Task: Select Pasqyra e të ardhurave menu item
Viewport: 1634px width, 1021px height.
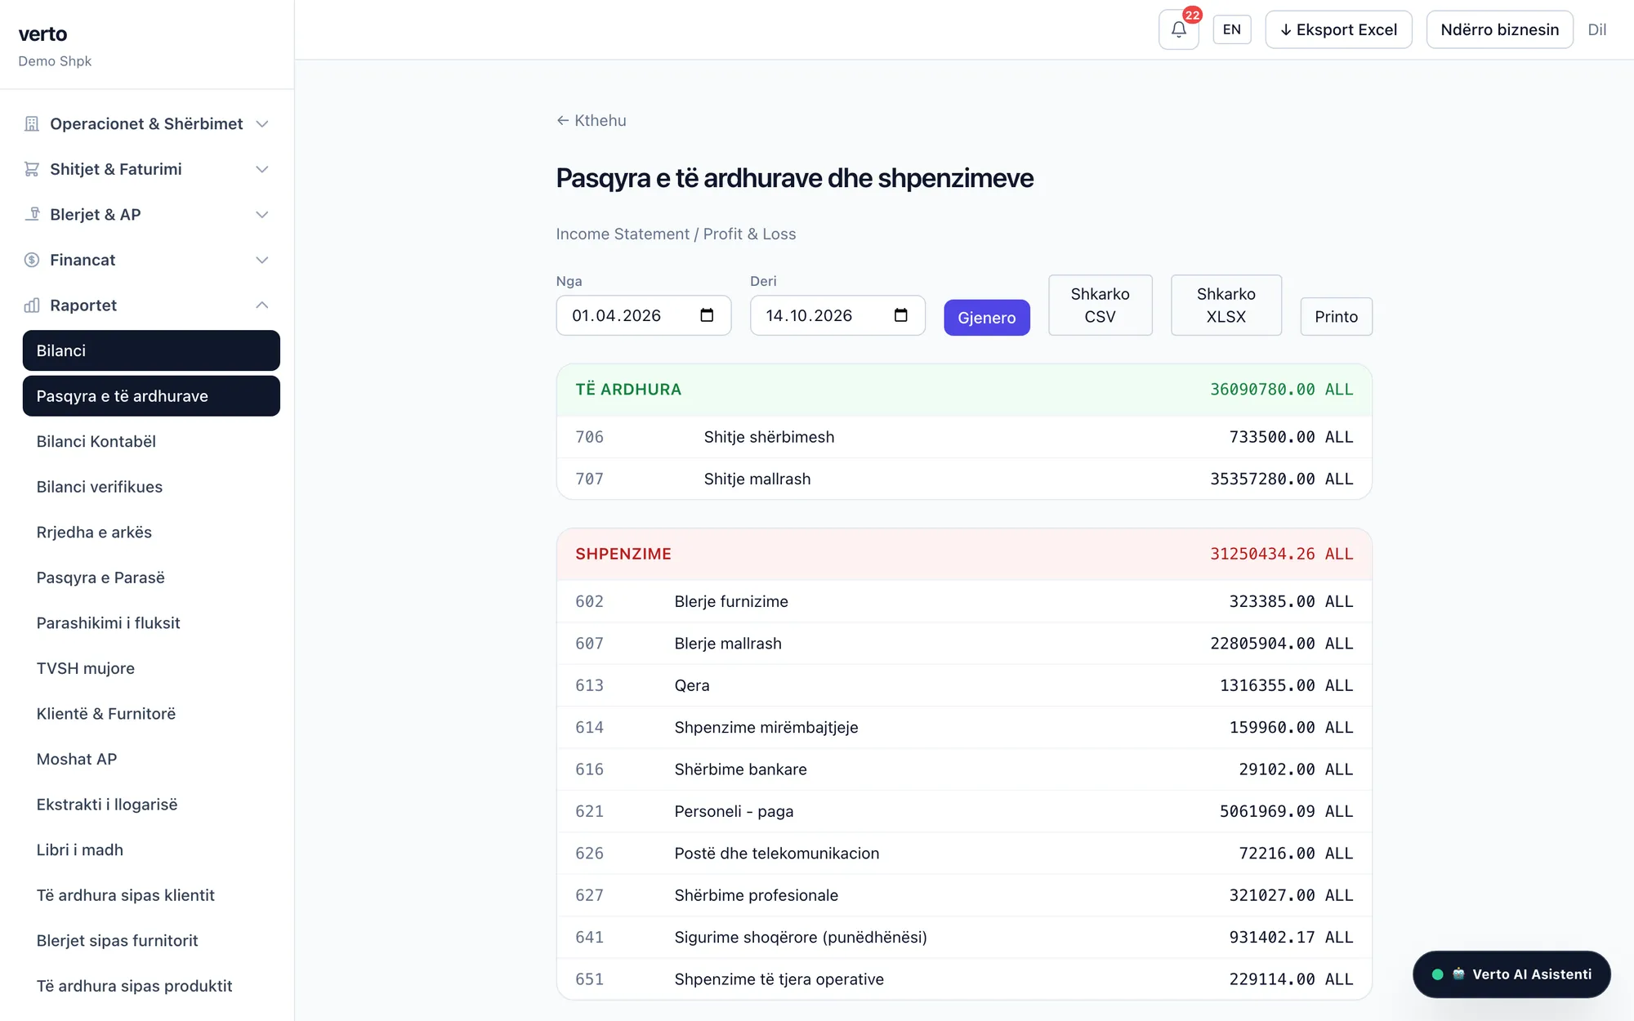Action: pos(151,396)
